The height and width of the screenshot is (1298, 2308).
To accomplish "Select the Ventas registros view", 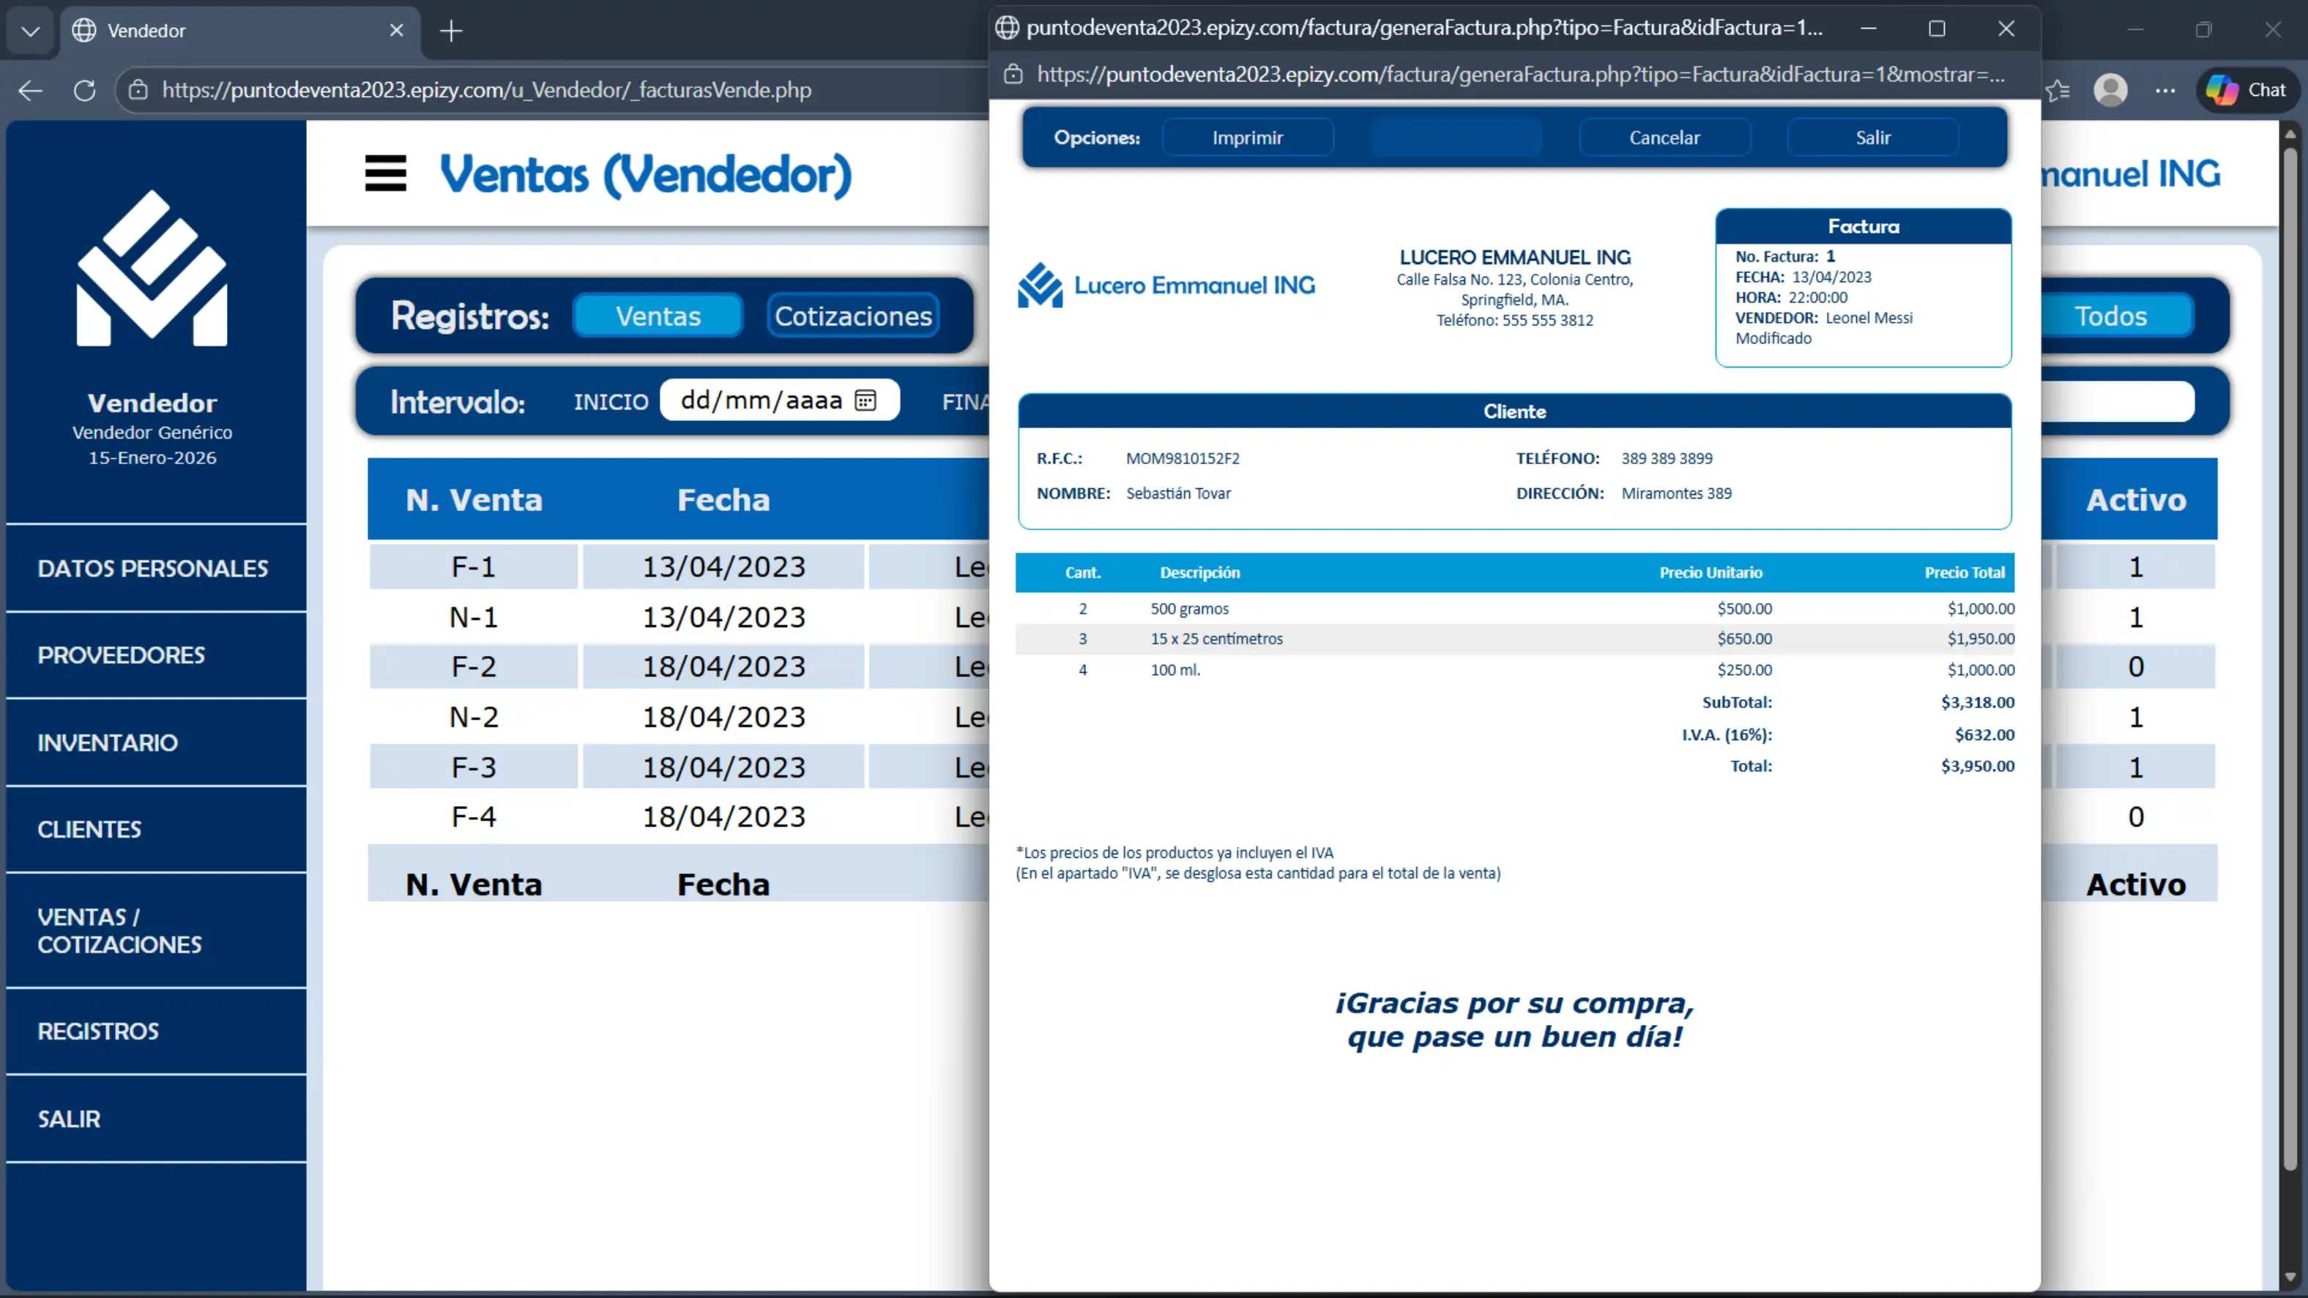I will (x=658, y=316).
